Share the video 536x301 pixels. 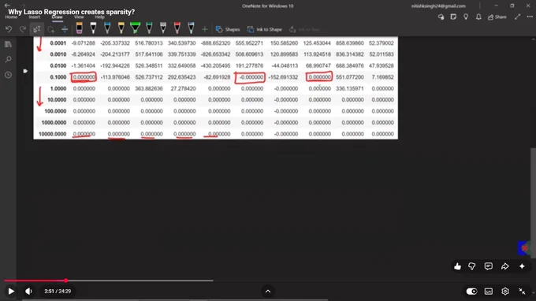coord(505,266)
